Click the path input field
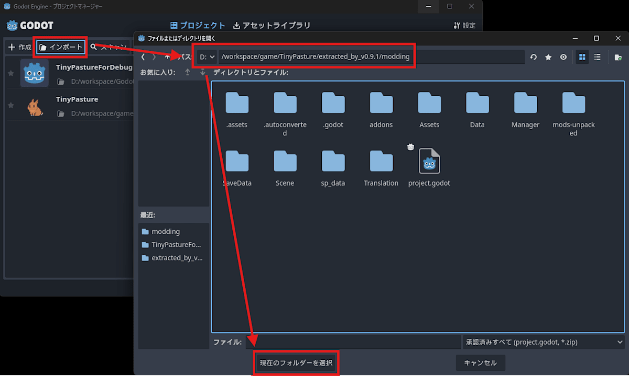This screenshot has width=629, height=376. coord(372,56)
